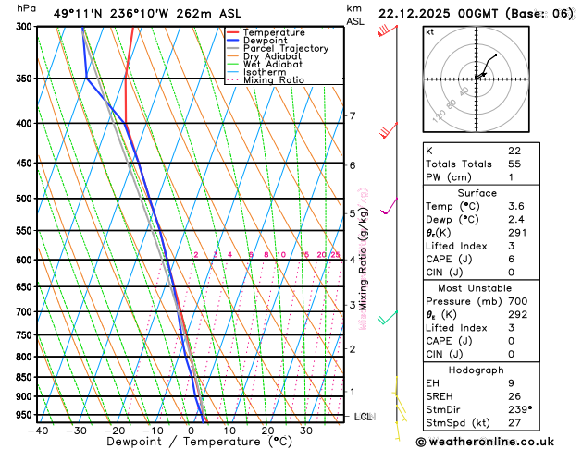Click the surface CAPE value 6
This screenshot has width=582, height=449.
512,259
